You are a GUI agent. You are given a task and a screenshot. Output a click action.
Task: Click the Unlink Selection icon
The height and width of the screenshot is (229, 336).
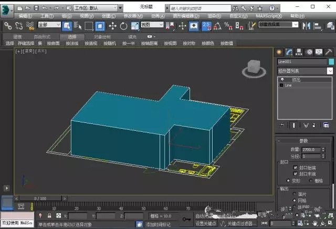pos(19,26)
